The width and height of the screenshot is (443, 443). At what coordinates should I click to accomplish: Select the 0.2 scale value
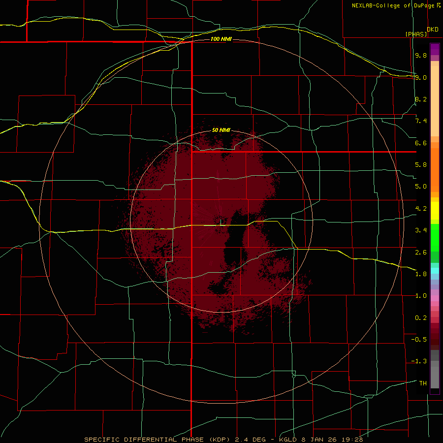pyautogui.click(x=421, y=318)
